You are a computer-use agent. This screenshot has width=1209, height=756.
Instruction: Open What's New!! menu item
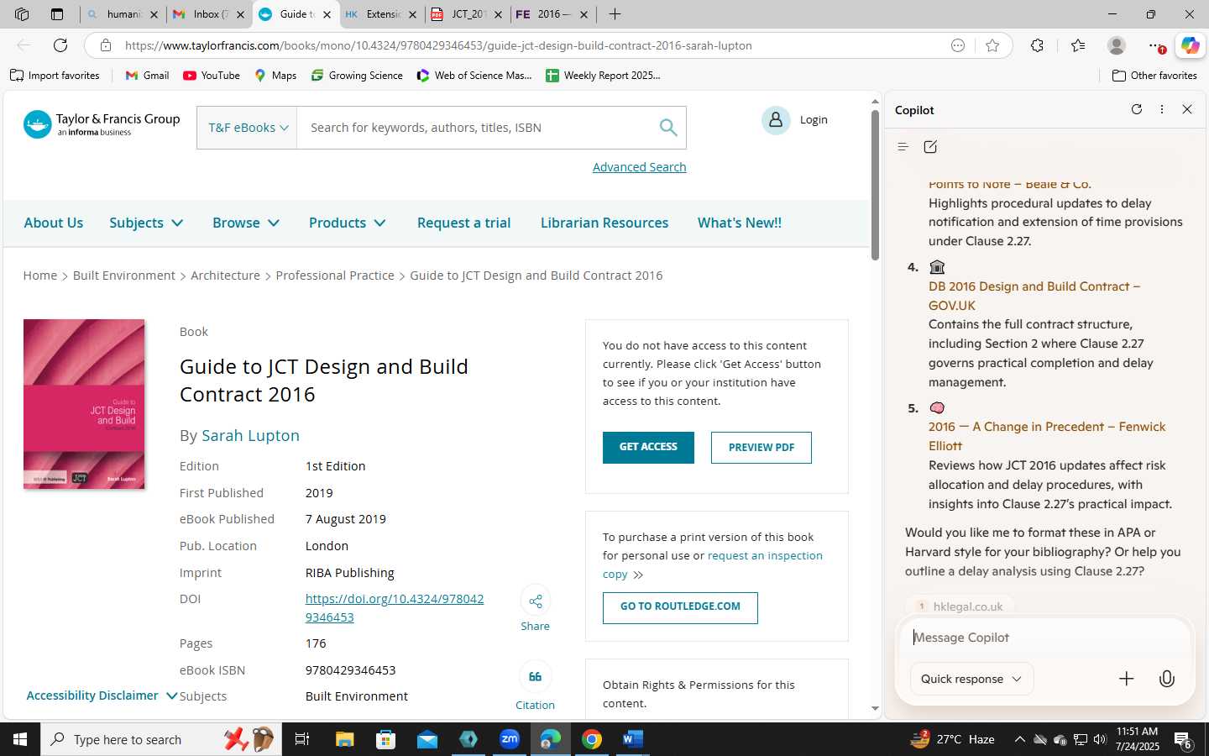(740, 223)
